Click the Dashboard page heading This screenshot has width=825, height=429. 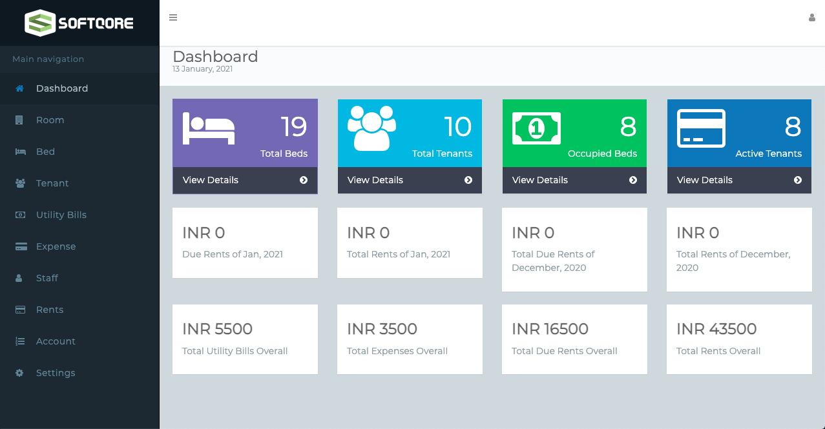[215, 56]
